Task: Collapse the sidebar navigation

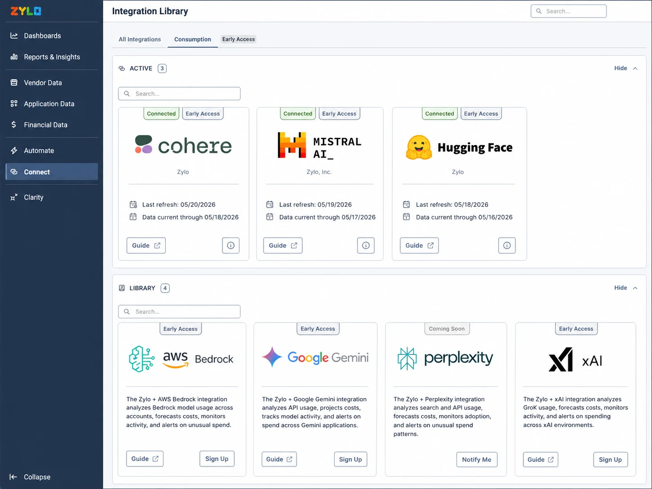Action: point(30,477)
